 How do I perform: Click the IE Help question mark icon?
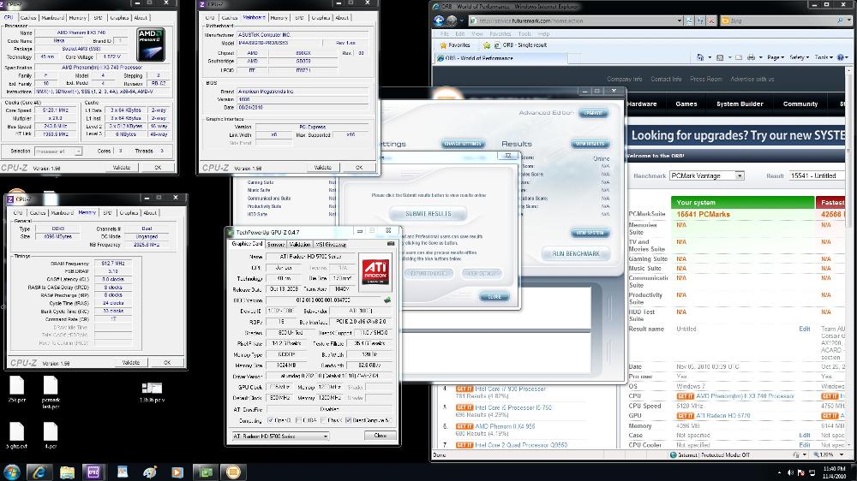point(841,57)
